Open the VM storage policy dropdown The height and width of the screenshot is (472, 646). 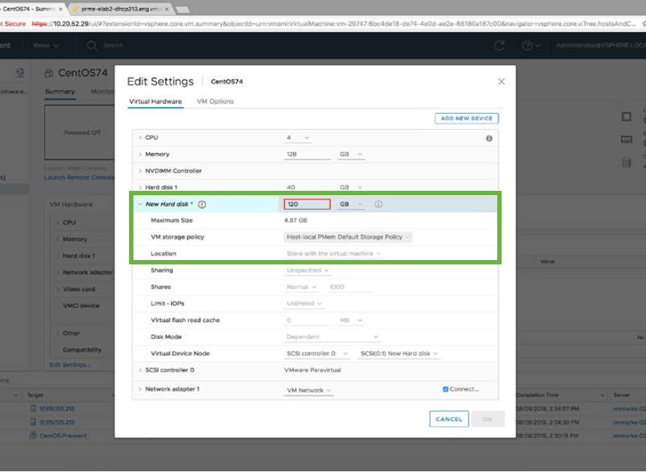[x=348, y=237]
